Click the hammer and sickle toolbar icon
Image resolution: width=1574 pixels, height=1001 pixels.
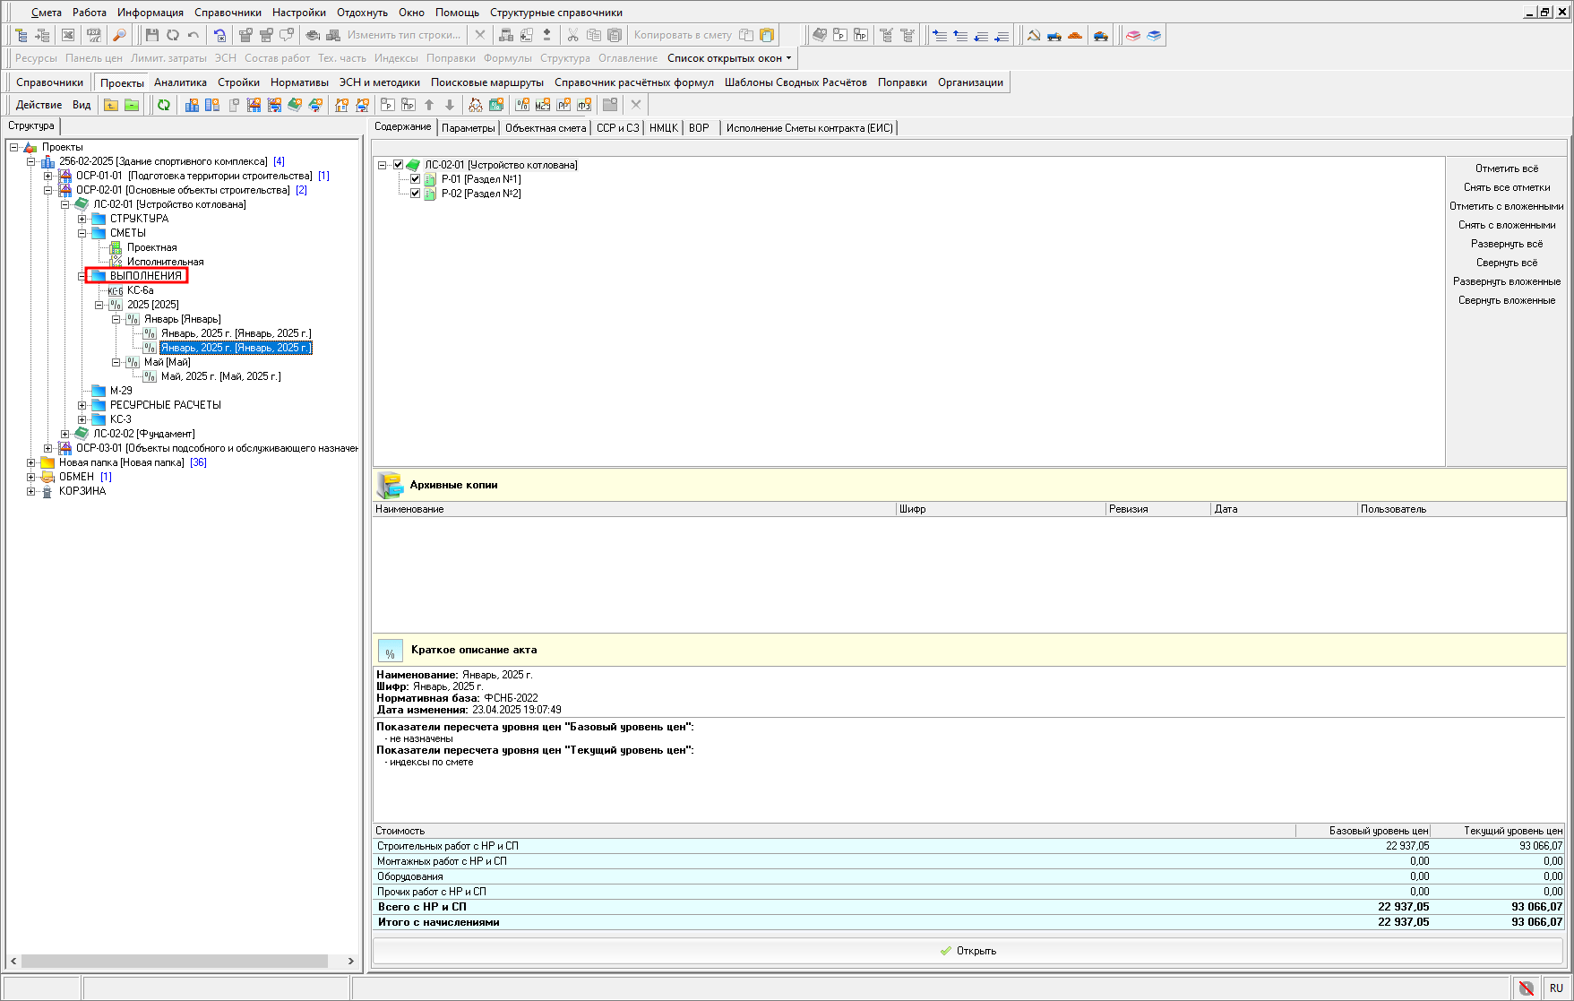[x=1034, y=35]
